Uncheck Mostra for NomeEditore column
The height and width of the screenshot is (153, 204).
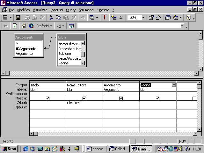pyautogui.click(x=84, y=98)
